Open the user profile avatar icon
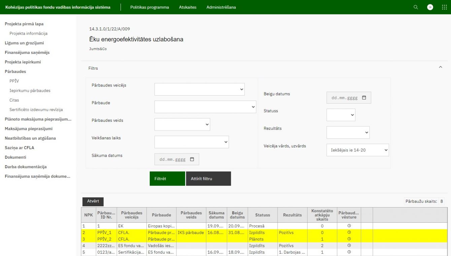 pos(430,7)
